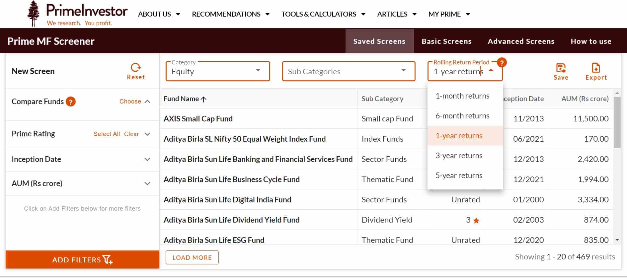This screenshot has width=627, height=278.
Task: Click the results table scrollbar thumb
Action: [x=617, y=122]
